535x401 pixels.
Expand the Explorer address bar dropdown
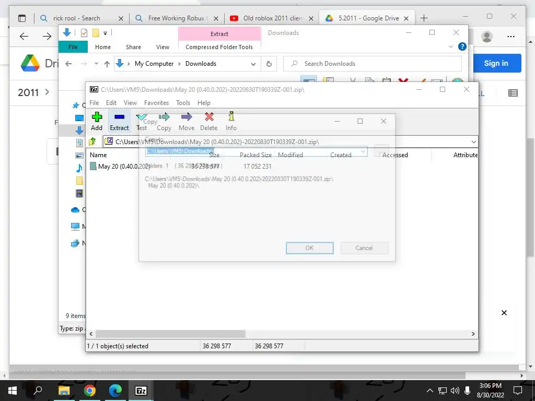253,64
